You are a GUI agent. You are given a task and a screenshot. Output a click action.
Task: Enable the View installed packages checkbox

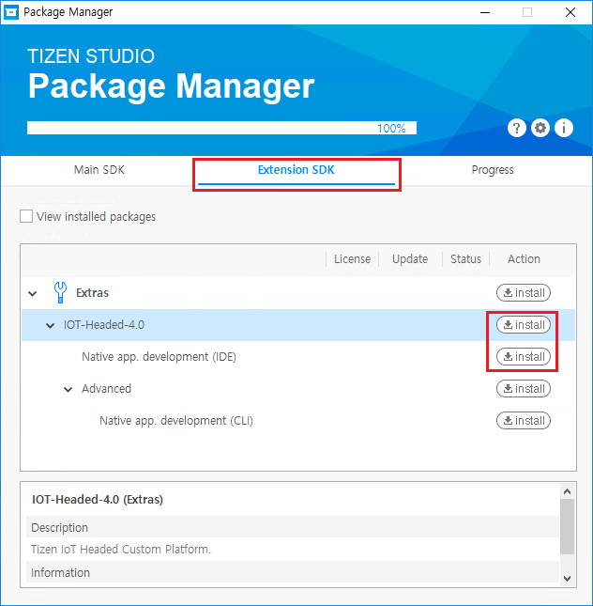(x=26, y=217)
